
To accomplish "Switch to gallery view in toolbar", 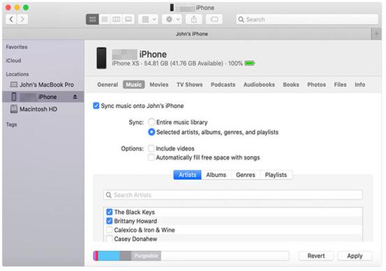I will pos(128,20).
